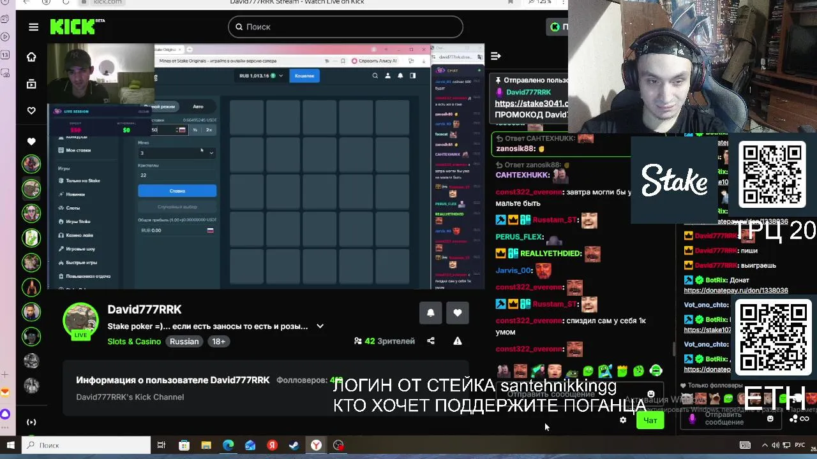Open the first followed channel avatar in the sidebar
This screenshot has height=459, width=817.
click(x=31, y=164)
